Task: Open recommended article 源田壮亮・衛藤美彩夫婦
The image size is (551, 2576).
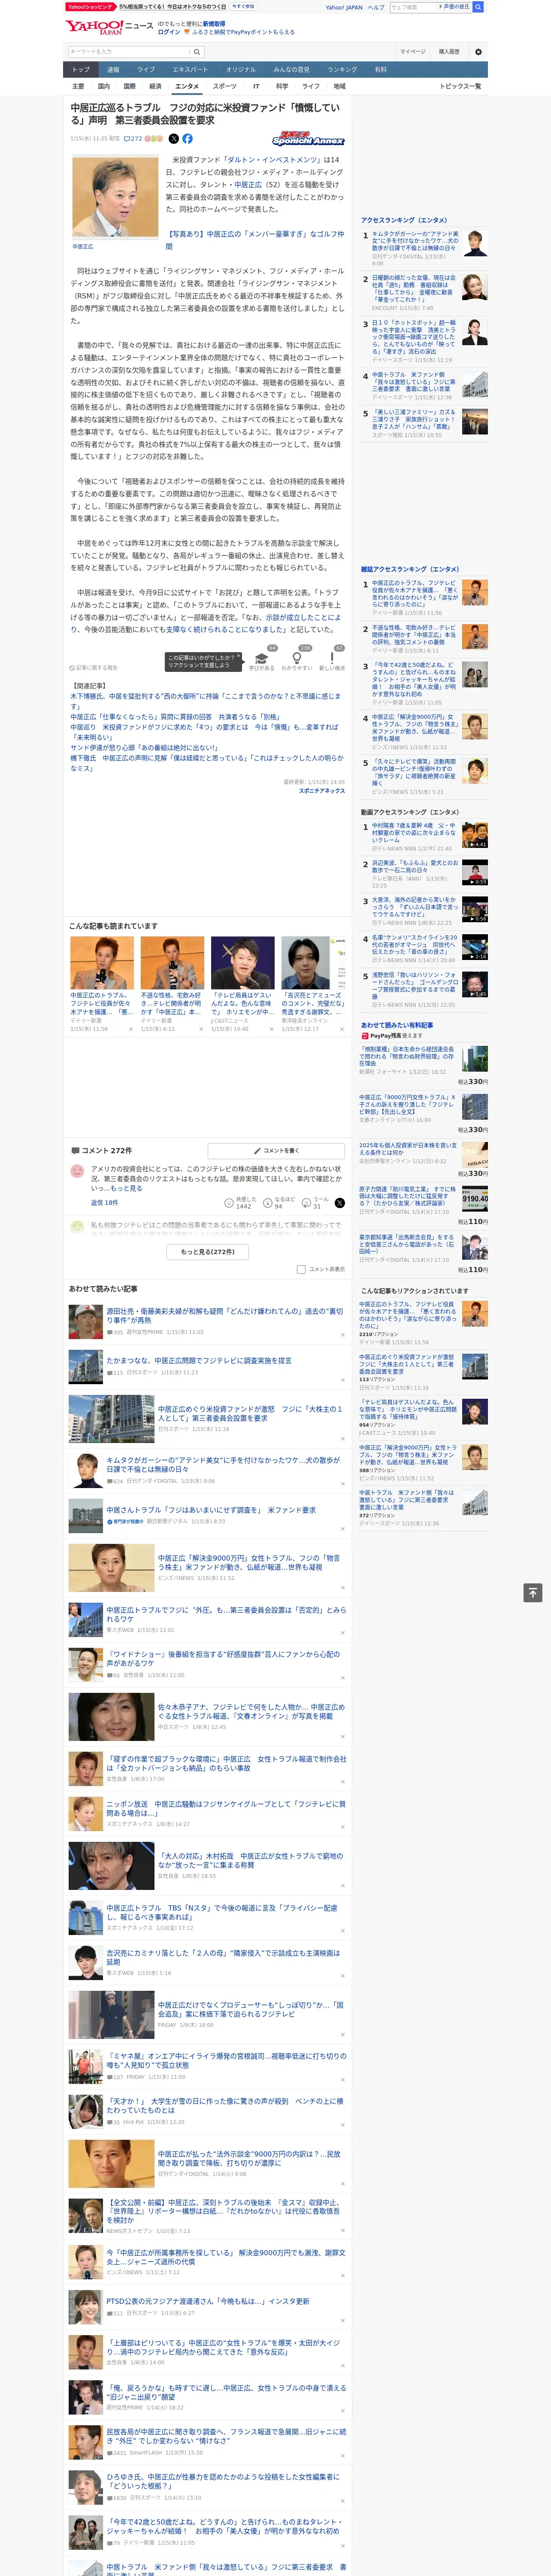Action: coord(224,1315)
